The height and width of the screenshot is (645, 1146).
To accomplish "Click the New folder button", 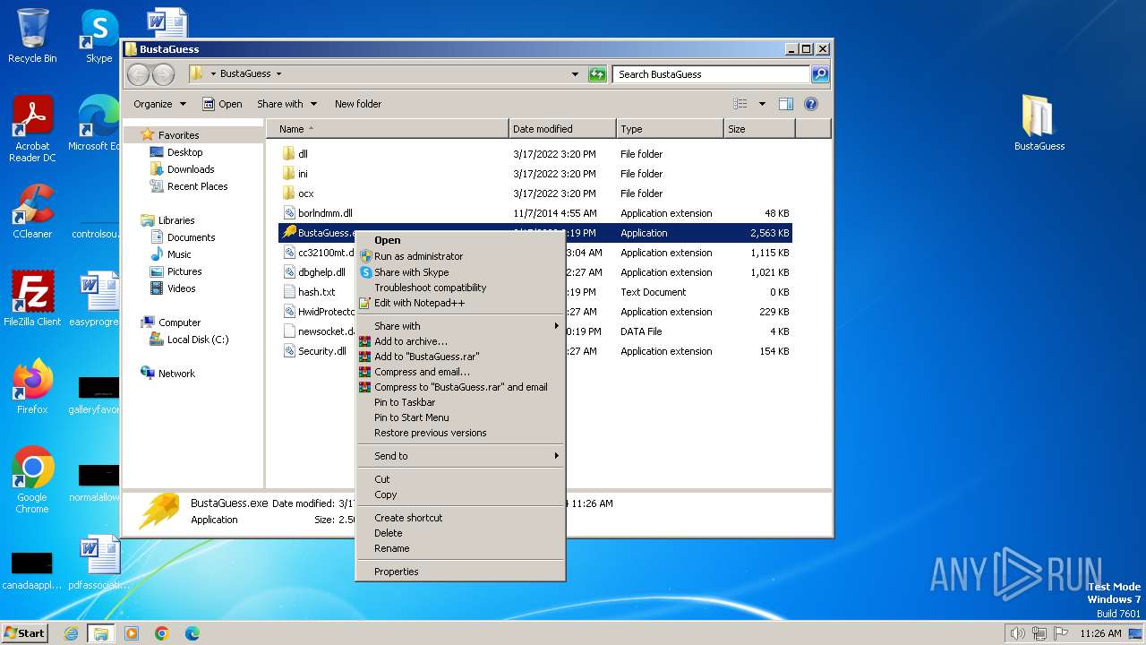I will coord(357,104).
